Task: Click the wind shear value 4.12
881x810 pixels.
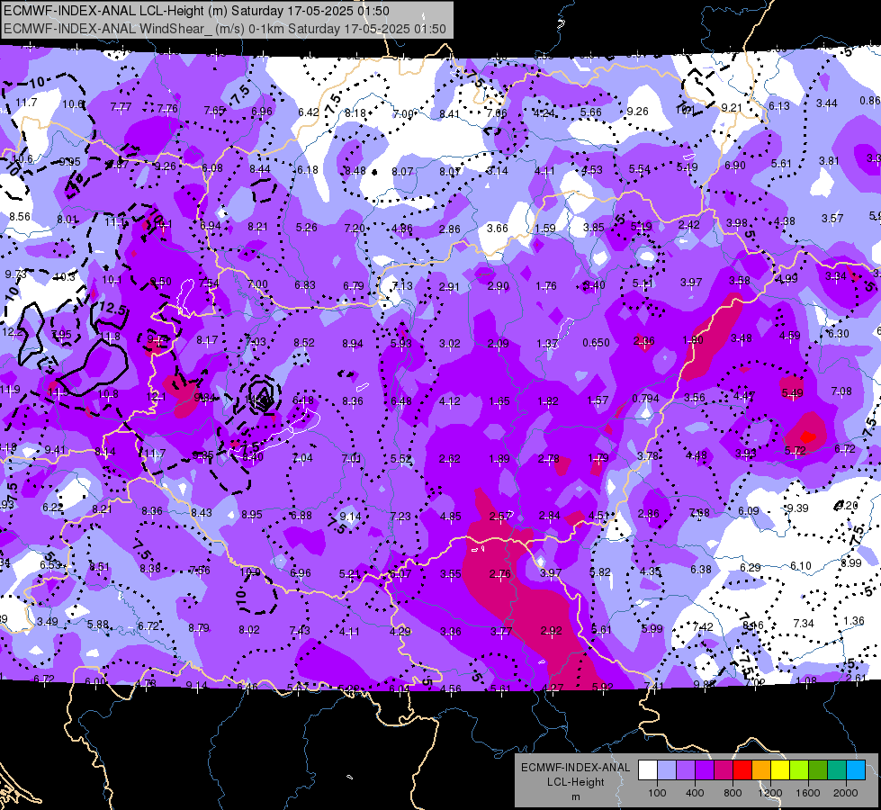Action: click(449, 401)
